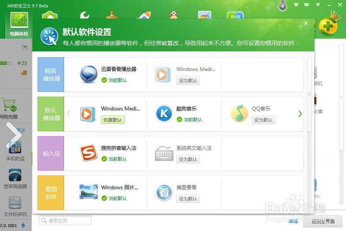Open the feedback message icon in title bar

coord(307,4)
